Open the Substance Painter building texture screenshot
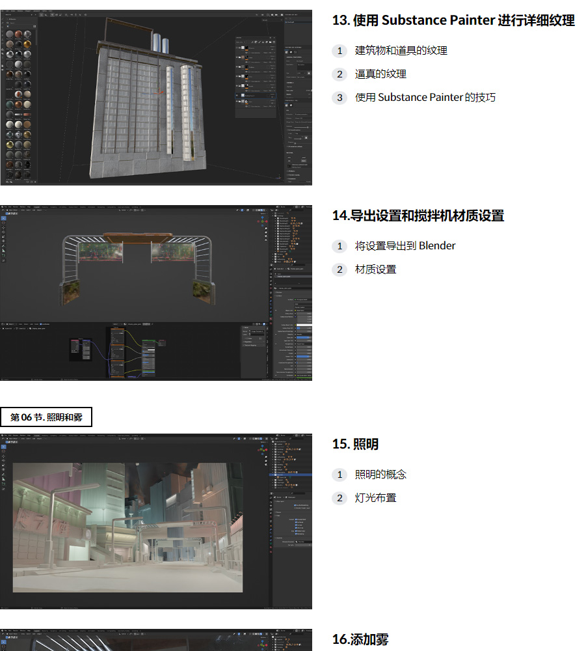The height and width of the screenshot is (651, 586). click(156, 98)
